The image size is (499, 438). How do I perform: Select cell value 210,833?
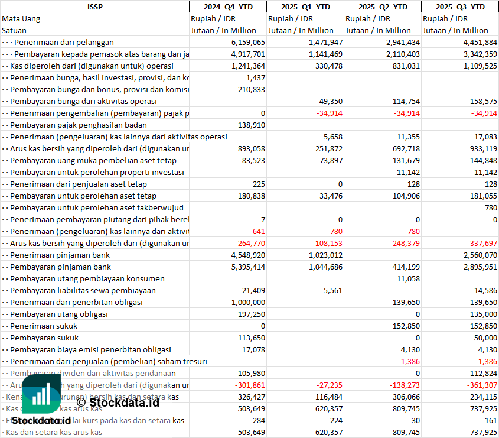[252, 89]
